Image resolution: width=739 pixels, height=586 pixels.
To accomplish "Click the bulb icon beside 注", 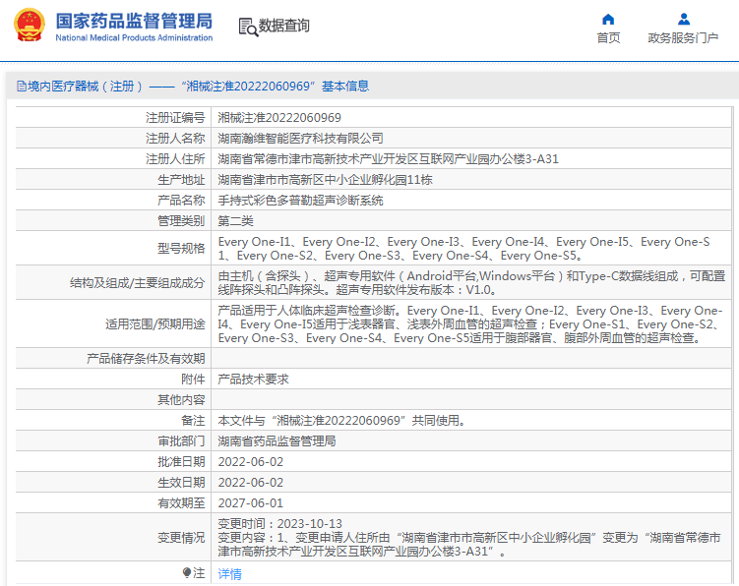I will (x=187, y=573).
